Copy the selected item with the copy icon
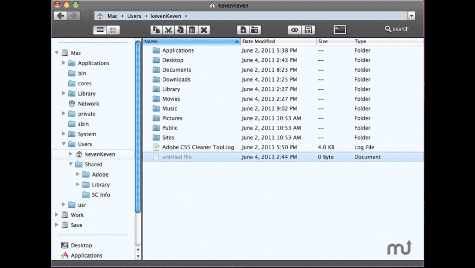Image resolution: width=475 pixels, height=268 pixels. click(156, 30)
